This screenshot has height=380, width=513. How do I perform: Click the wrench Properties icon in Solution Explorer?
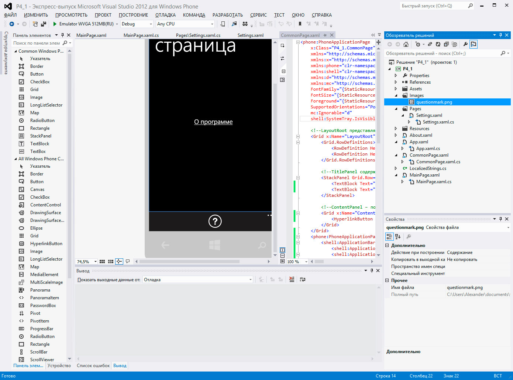(465, 44)
